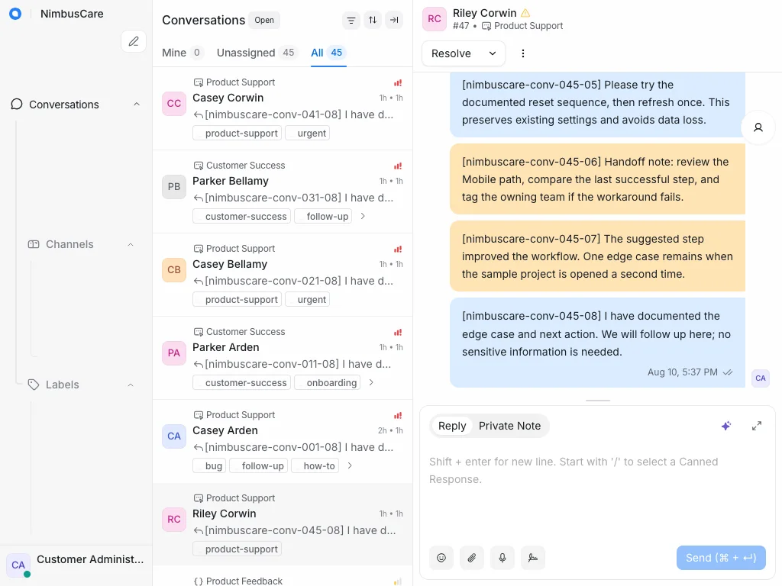Switch editor to Reply mode
This screenshot has width=782, height=586.
(452, 426)
